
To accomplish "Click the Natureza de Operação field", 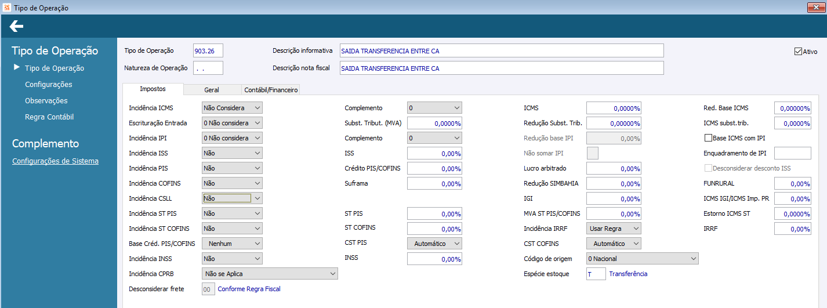I will (x=208, y=68).
